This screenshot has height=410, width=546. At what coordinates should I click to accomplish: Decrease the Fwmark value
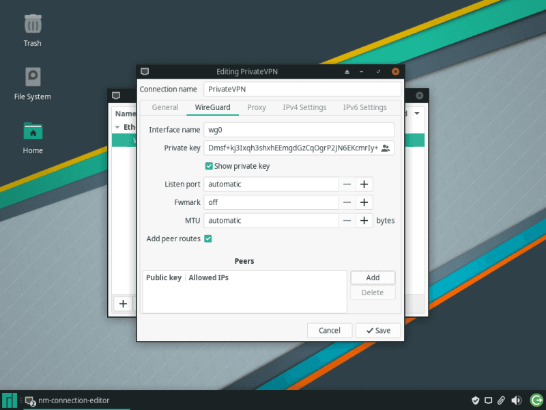[347, 202]
